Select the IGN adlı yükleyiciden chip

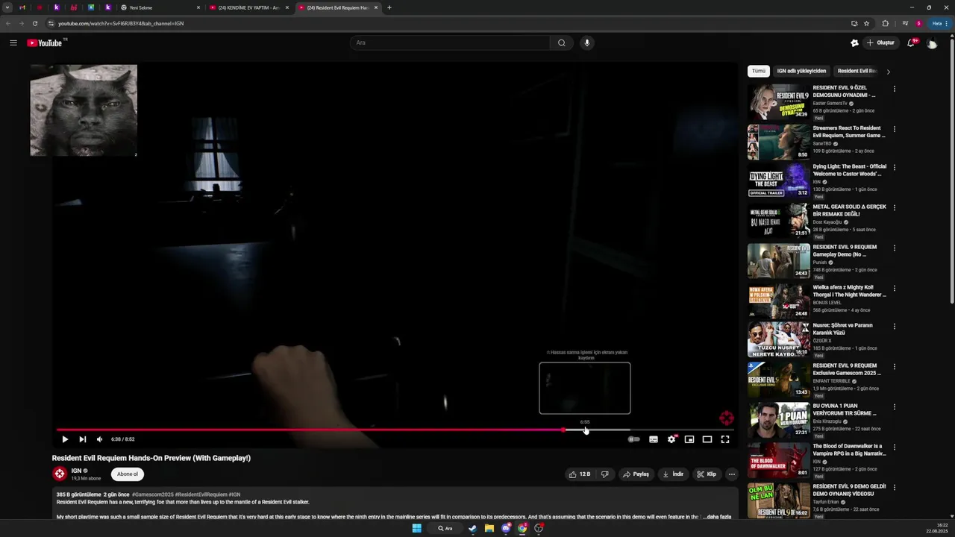pyautogui.click(x=801, y=71)
